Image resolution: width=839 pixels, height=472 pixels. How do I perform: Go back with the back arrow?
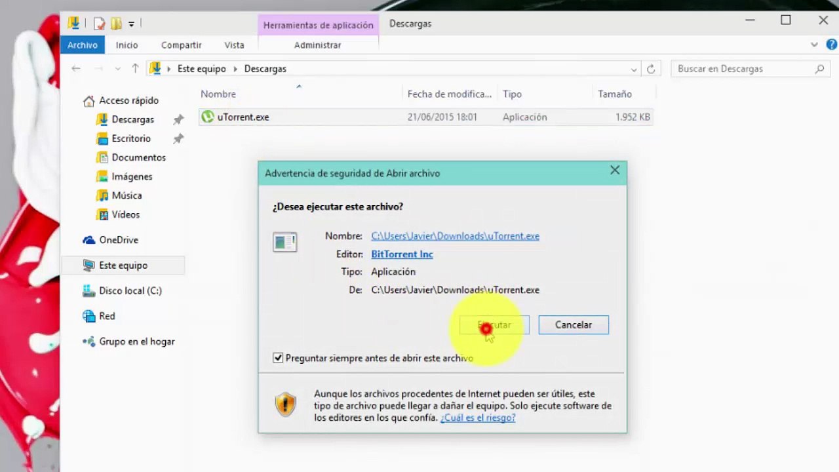click(x=76, y=68)
